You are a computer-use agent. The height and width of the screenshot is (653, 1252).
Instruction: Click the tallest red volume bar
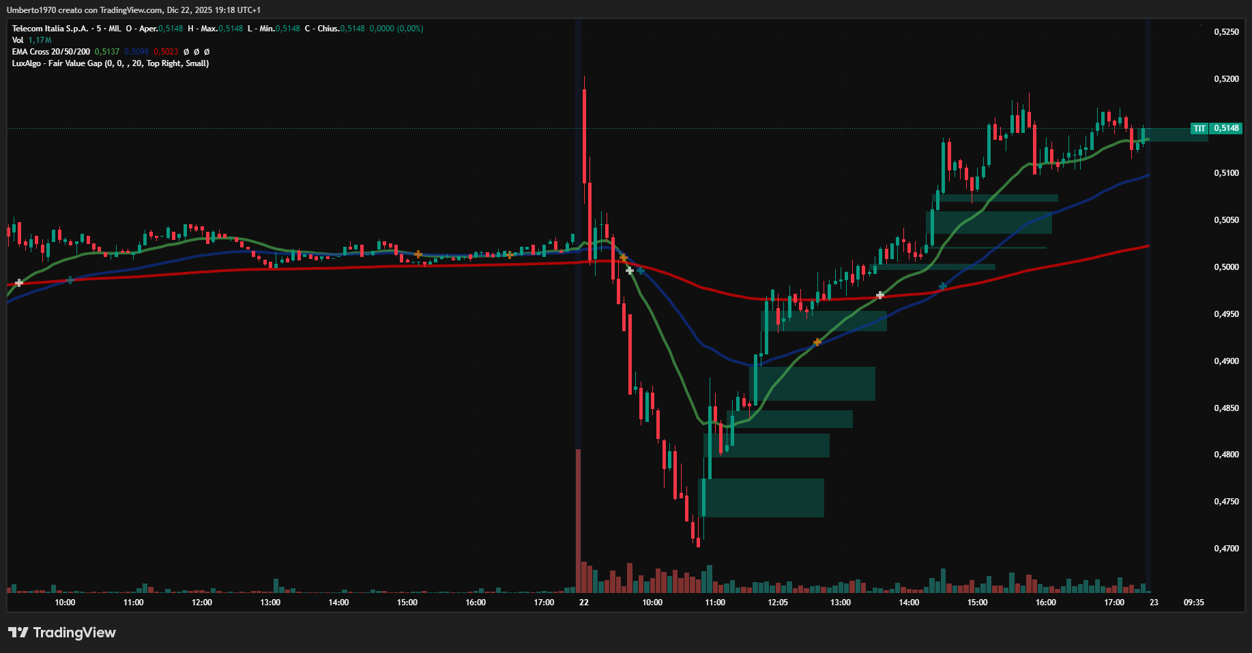579,521
